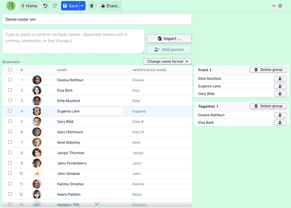Remove Gary Bibb from Front 1
This screenshot has height=208, width=291.
pyautogui.click(x=280, y=93)
